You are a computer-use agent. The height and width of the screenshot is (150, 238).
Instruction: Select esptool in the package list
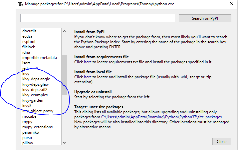tap(29, 42)
